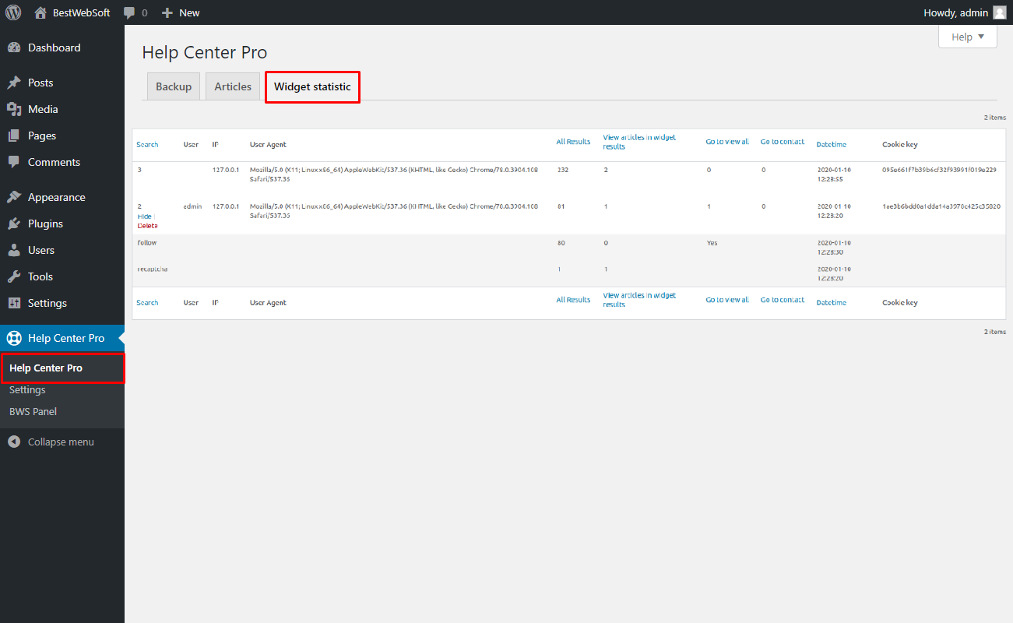
Task: Sort by Search column footer header
Action: point(147,303)
